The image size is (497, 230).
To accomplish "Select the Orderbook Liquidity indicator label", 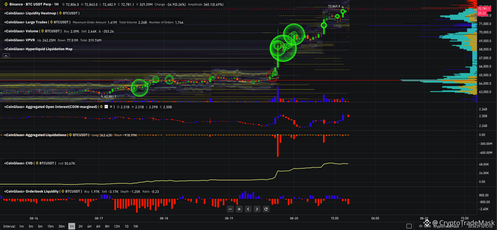I will [x=31, y=191].
